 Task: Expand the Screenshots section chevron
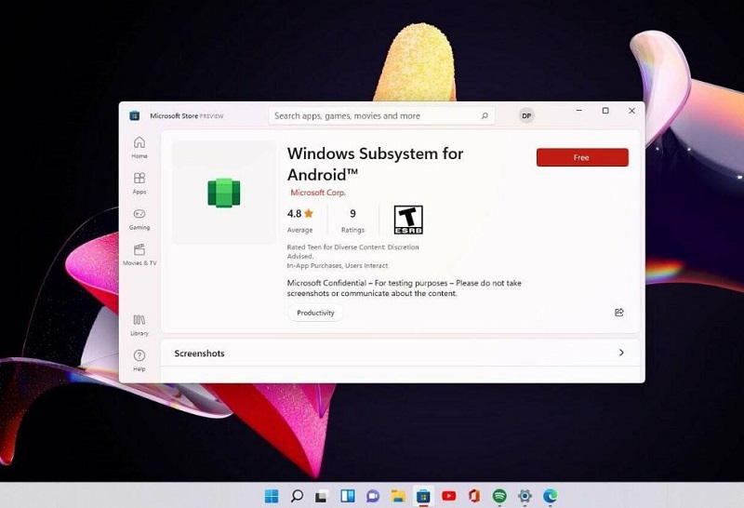click(621, 354)
